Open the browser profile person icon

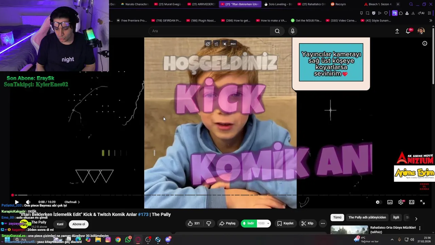407,13
